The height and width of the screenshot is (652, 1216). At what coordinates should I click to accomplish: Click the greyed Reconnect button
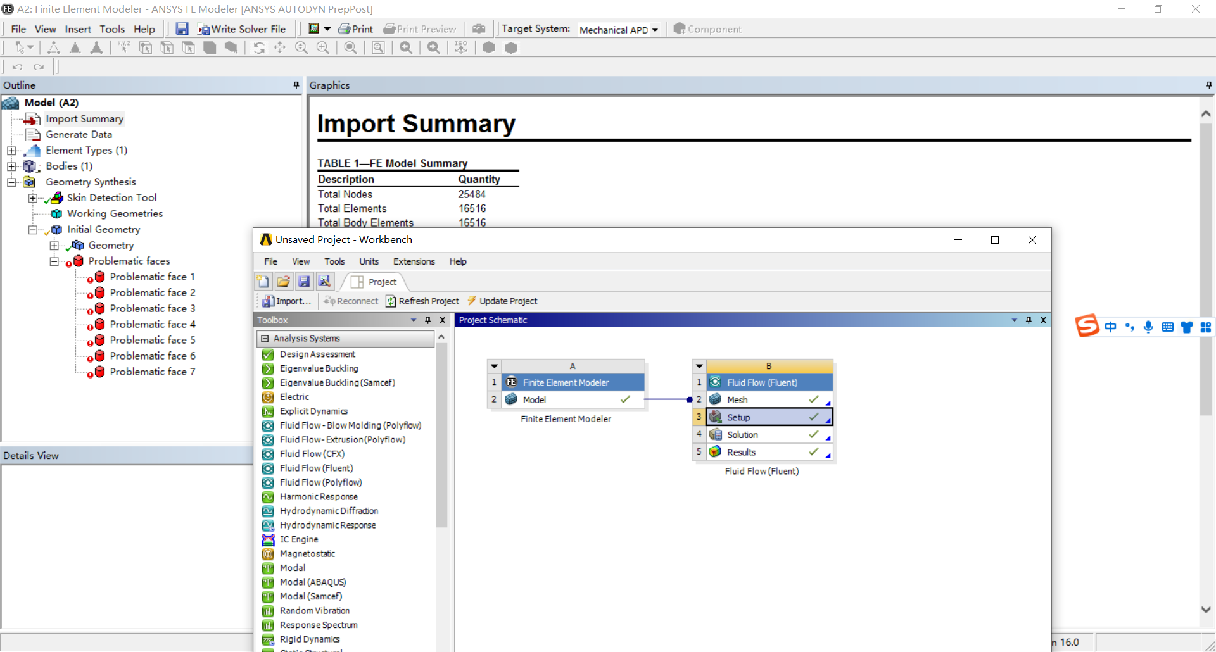click(x=350, y=301)
